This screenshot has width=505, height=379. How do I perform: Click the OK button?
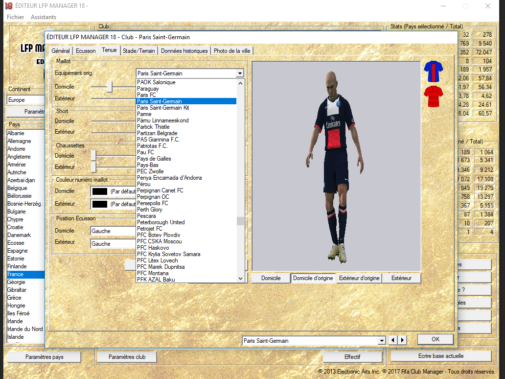click(436, 339)
